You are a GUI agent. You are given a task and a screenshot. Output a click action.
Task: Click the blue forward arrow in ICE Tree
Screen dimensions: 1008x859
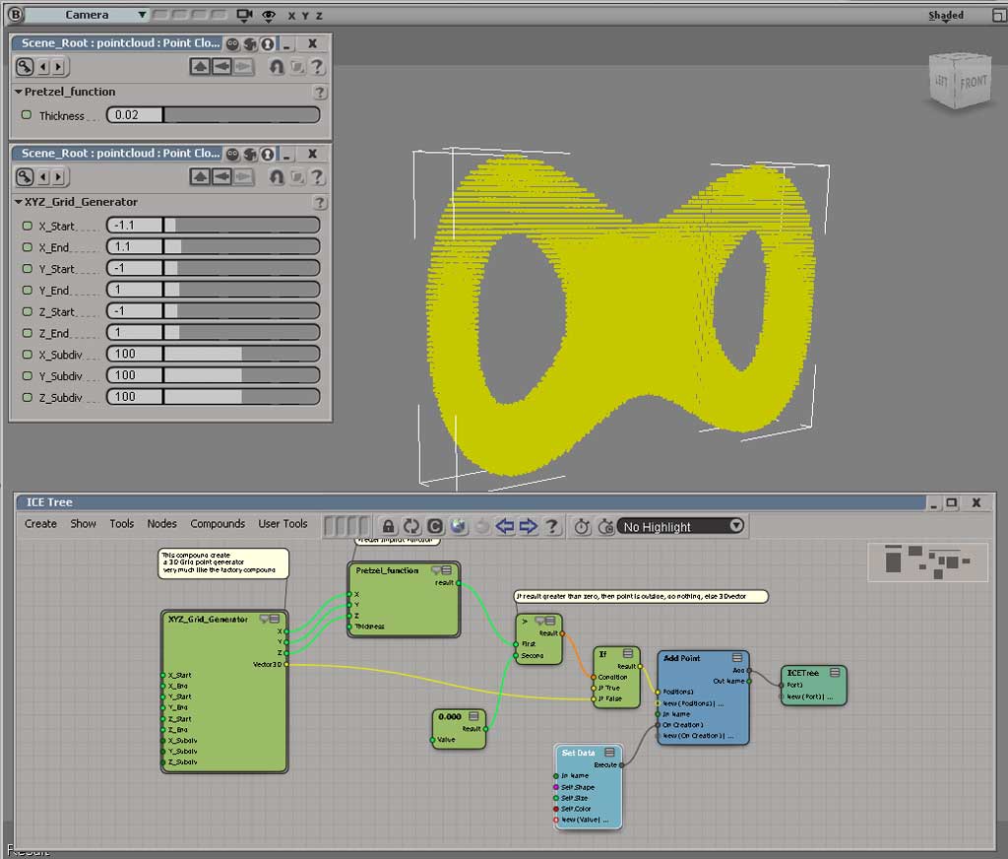click(x=529, y=527)
